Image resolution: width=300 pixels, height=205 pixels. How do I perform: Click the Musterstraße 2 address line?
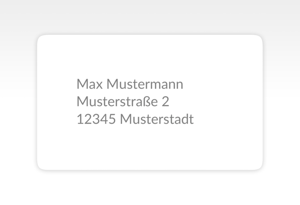tap(123, 101)
